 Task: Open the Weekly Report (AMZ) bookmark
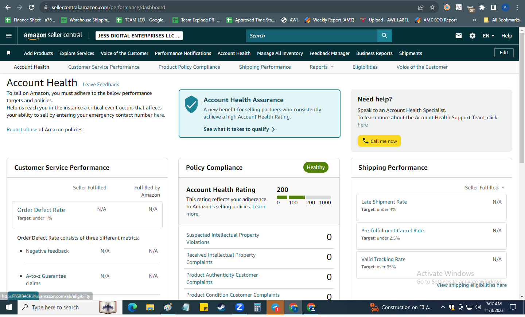tap(329, 20)
